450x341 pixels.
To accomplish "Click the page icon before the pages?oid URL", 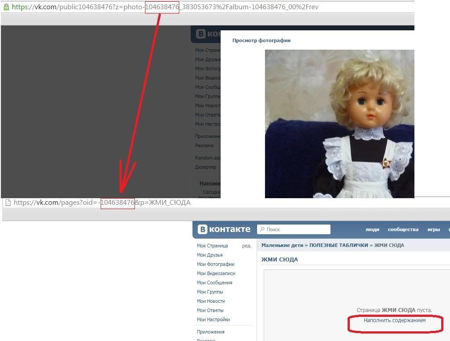I will point(7,203).
